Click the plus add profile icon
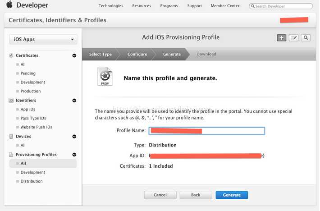The image size is (320, 211). click(281, 37)
